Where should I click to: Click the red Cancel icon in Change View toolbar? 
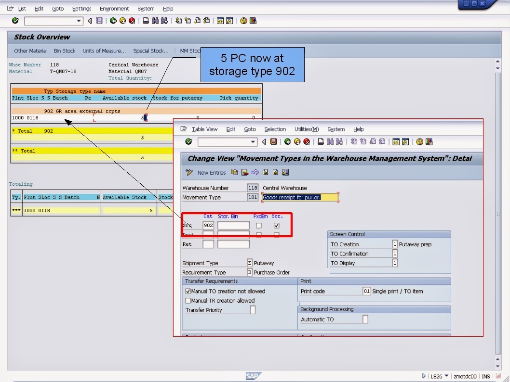click(x=307, y=141)
